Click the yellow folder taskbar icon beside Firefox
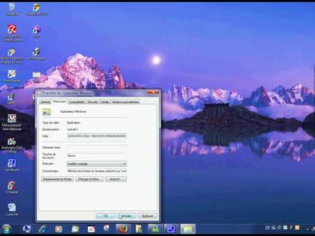This screenshot has width=315, height=236. (x=138, y=229)
